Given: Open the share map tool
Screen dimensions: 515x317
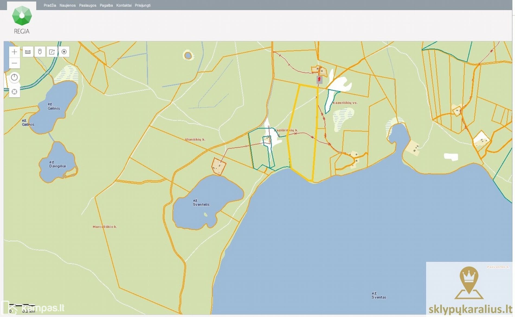Looking at the screenshot, I should point(52,52).
